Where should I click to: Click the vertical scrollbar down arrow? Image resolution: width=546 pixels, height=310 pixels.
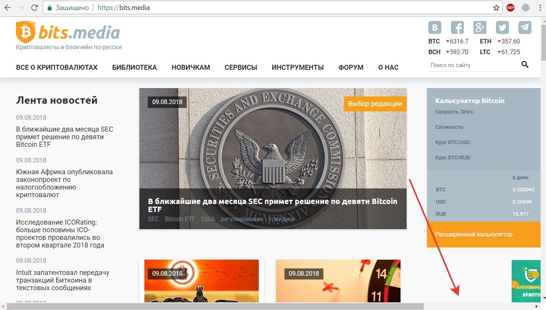[543, 298]
